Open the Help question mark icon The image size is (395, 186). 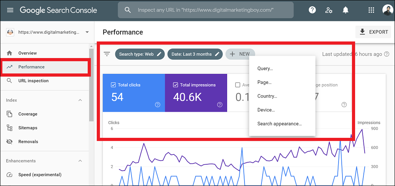(x=312, y=10)
